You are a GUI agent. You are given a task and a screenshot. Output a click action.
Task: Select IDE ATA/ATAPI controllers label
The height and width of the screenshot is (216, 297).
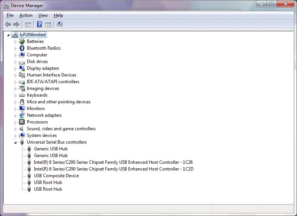(53, 82)
